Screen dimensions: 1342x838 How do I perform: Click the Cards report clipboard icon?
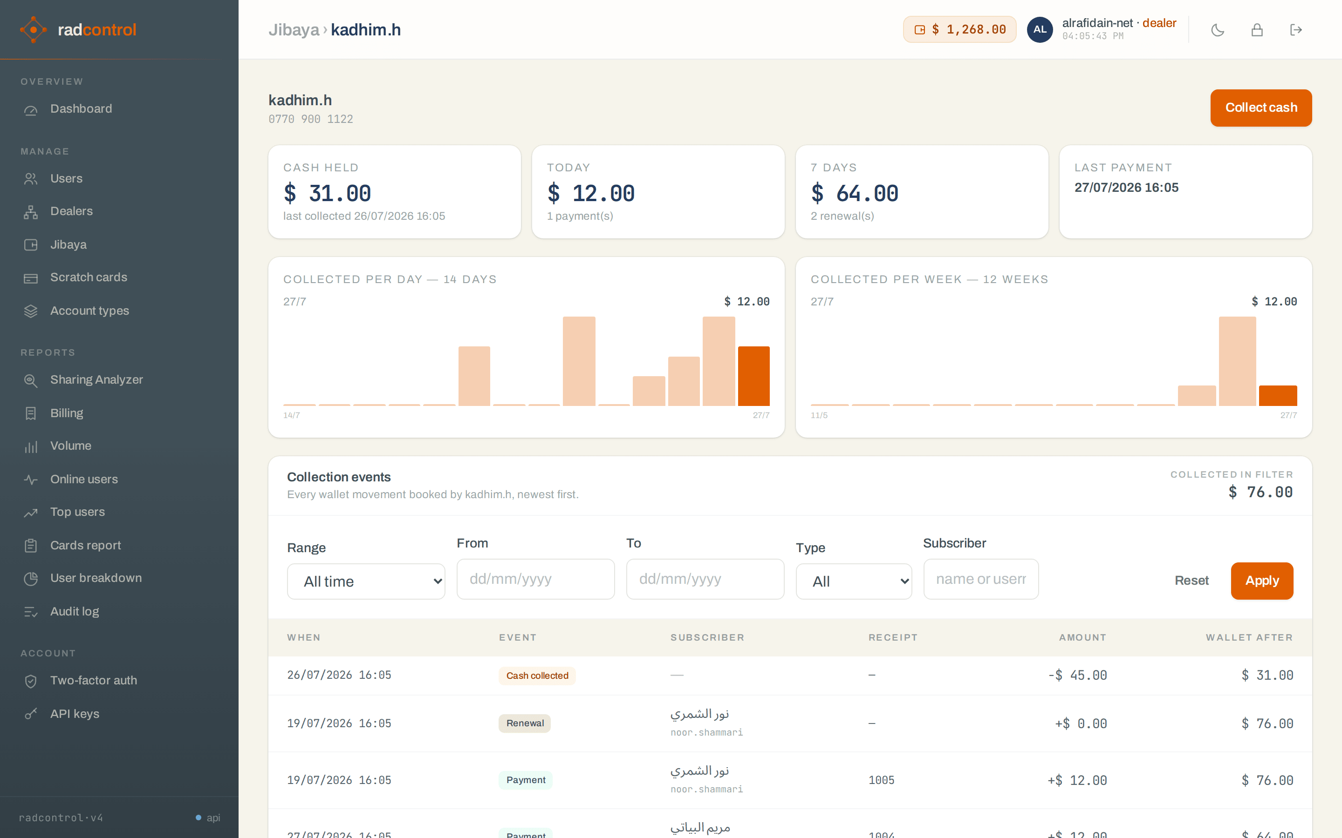coord(30,546)
